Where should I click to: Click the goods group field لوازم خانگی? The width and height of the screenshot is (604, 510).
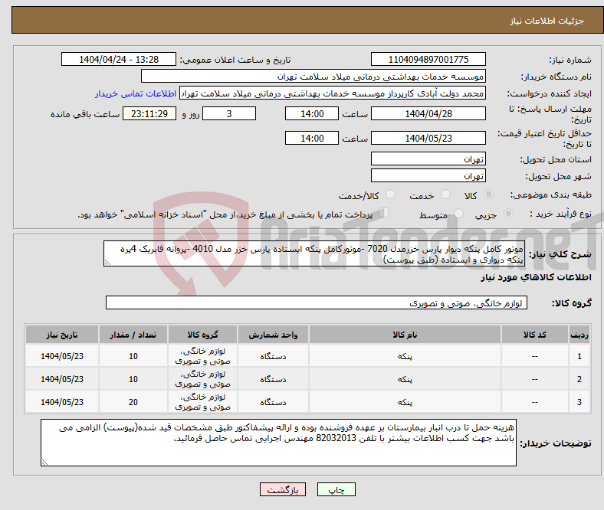pyautogui.click(x=317, y=303)
